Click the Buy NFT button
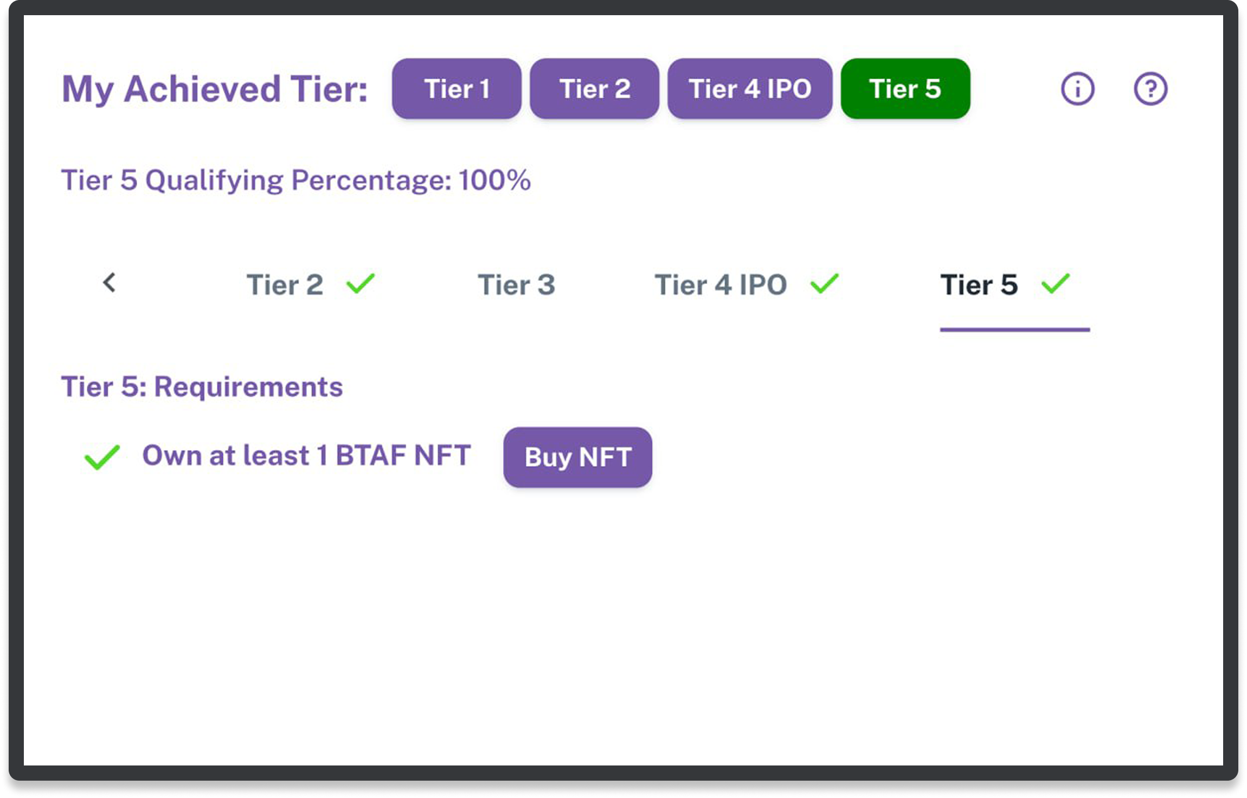The width and height of the screenshot is (1247, 798). (x=577, y=456)
